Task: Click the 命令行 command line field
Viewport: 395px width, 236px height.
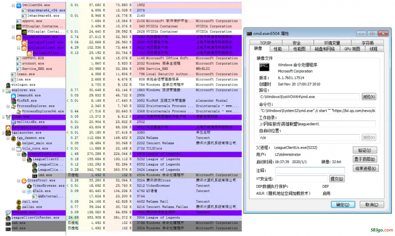Action: click(x=317, y=111)
